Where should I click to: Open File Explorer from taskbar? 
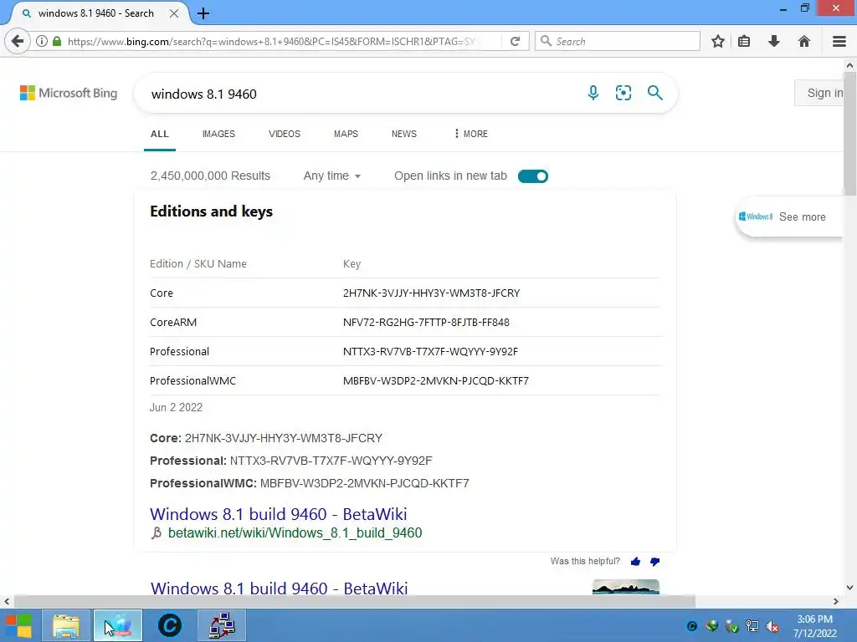point(66,625)
